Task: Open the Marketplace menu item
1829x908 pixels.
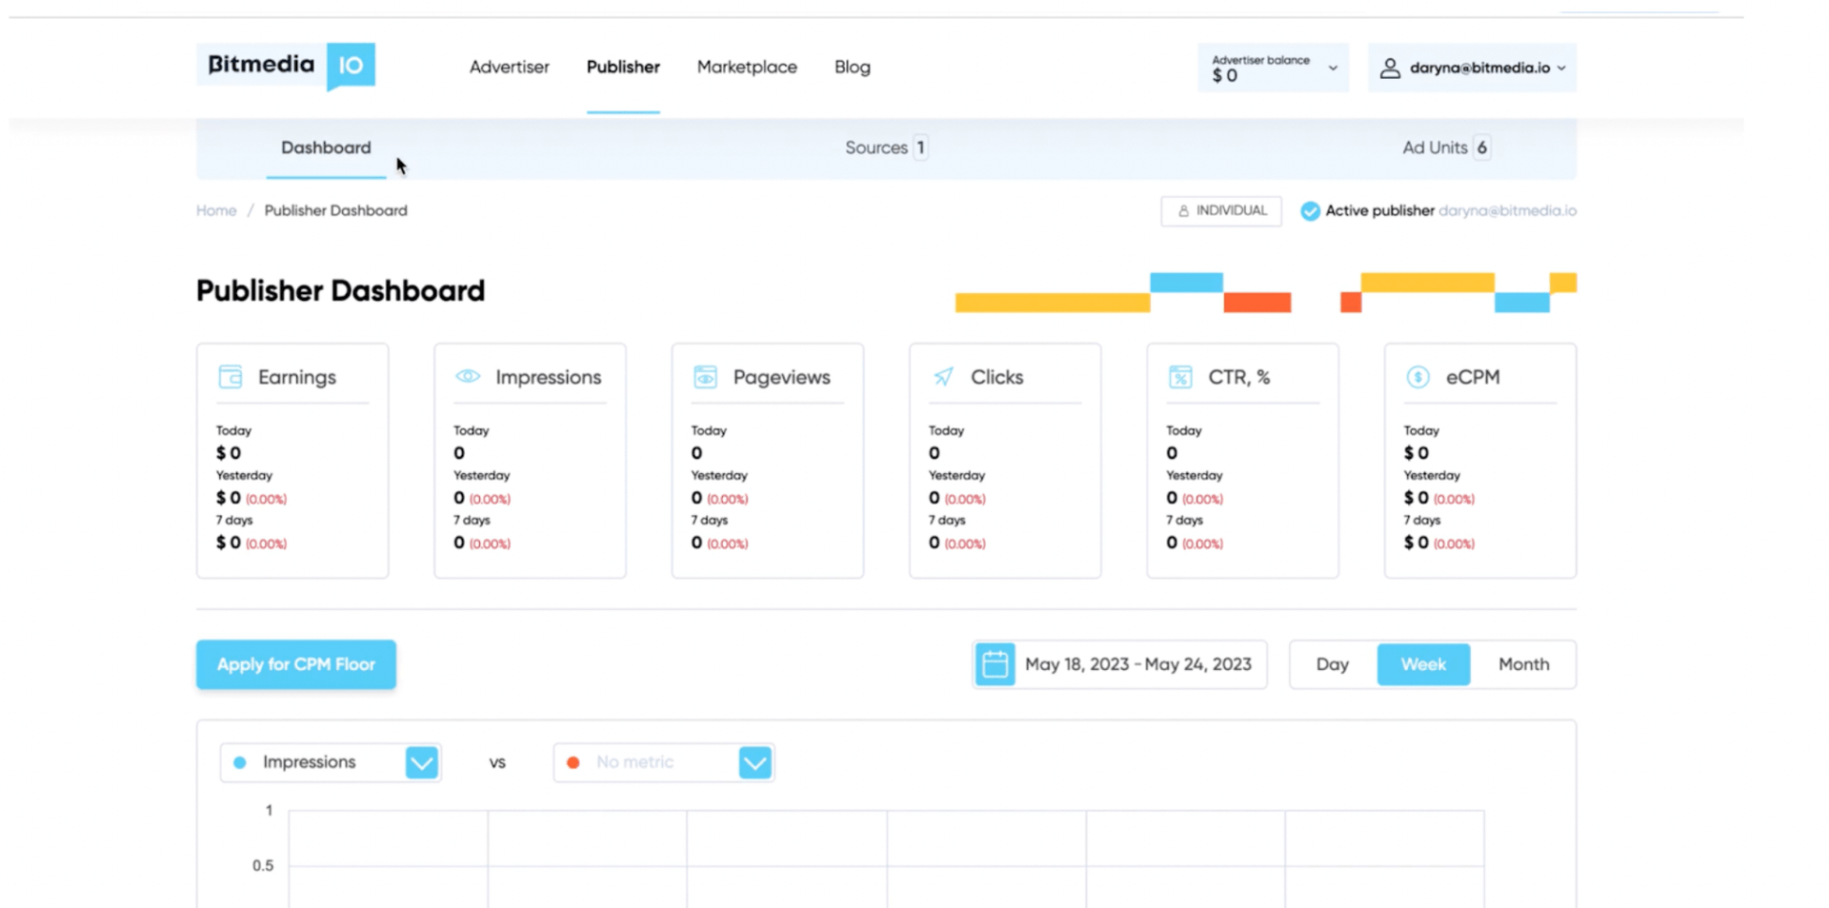Action: click(x=747, y=67)
